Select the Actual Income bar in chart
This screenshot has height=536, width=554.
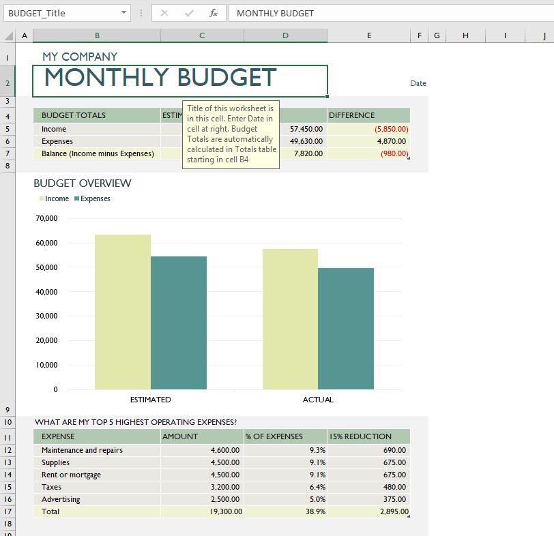click(x=290, y=319)
